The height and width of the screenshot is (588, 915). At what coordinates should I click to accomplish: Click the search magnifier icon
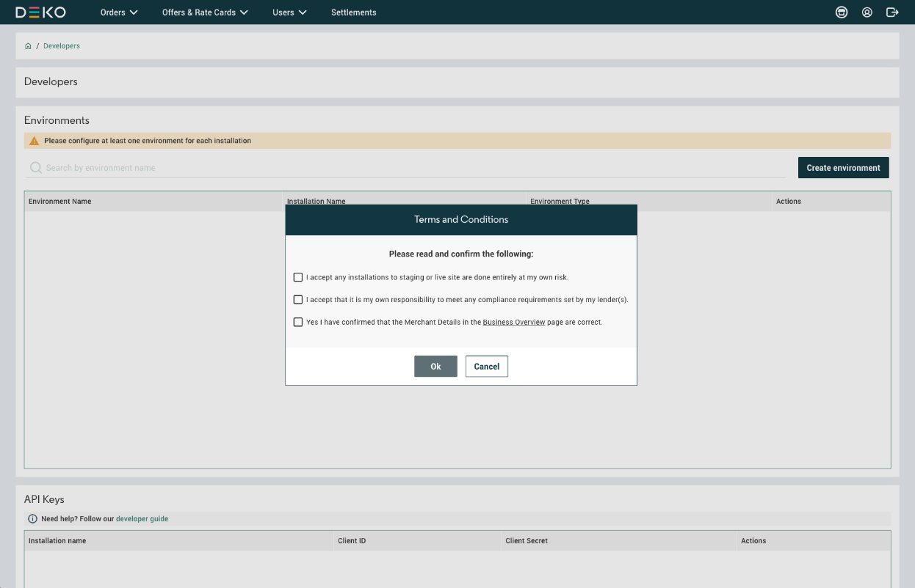(35, 168)
